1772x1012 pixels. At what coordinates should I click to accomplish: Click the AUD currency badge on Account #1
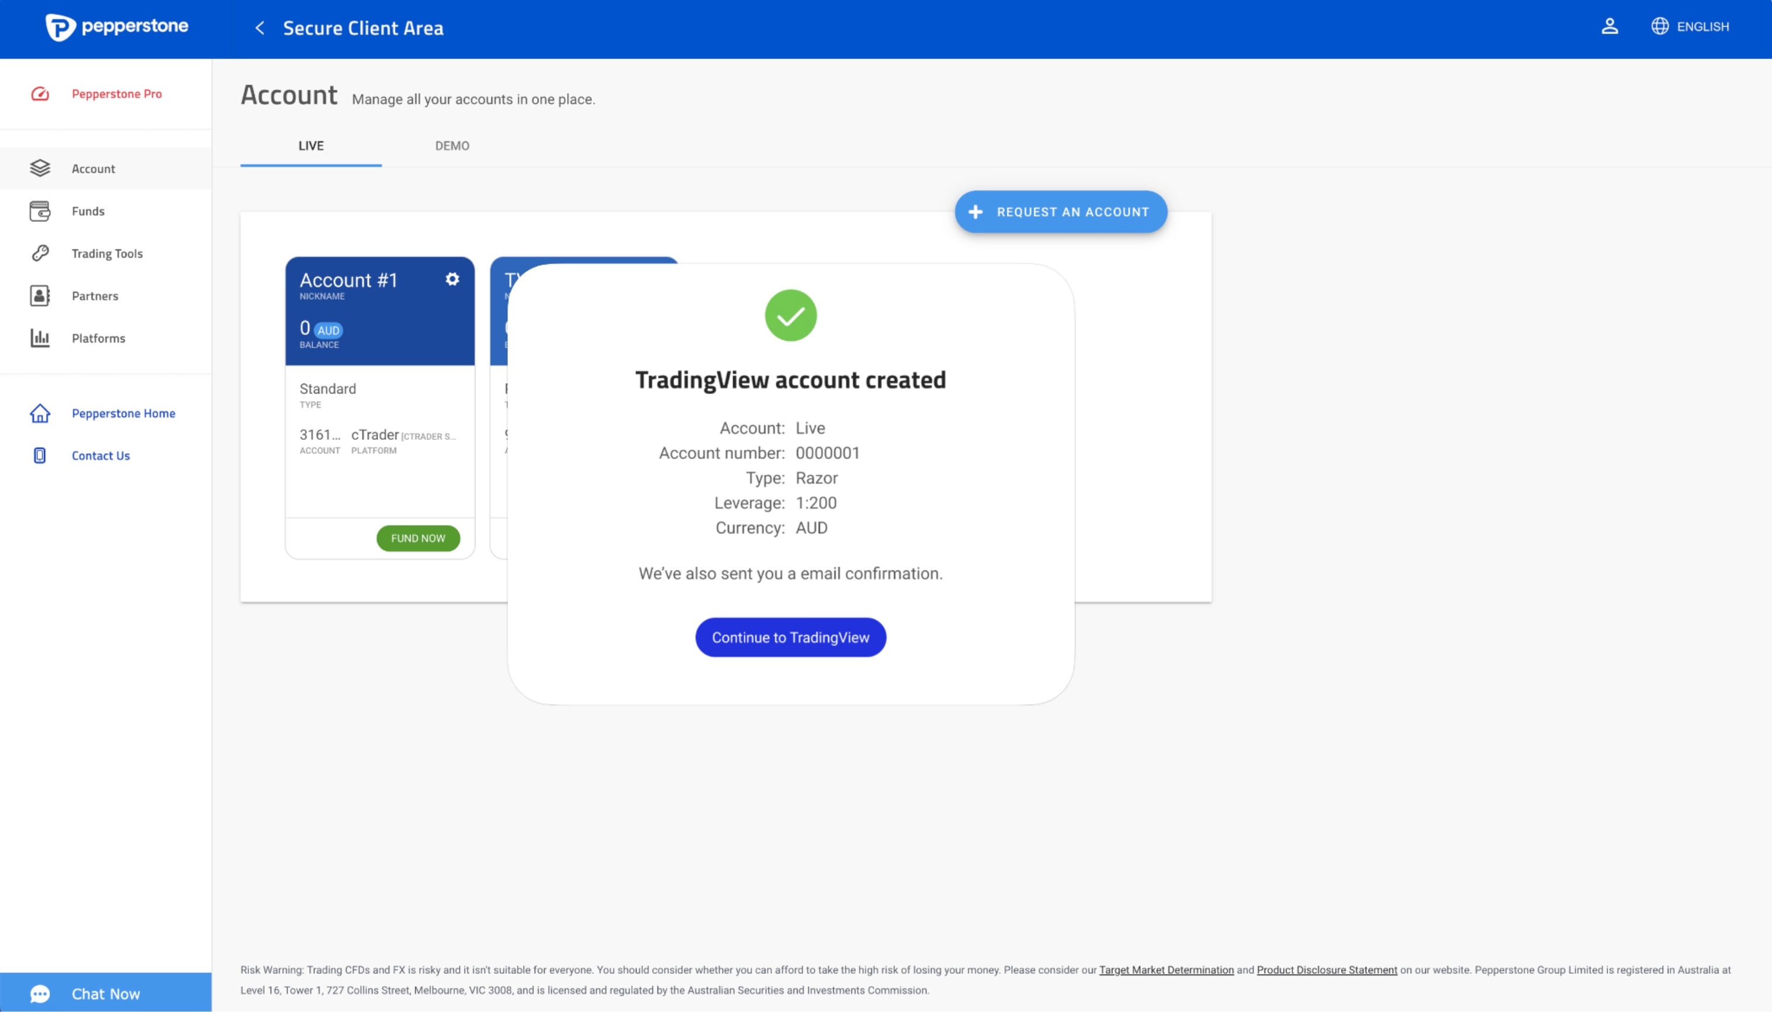[x=329, y=331]
